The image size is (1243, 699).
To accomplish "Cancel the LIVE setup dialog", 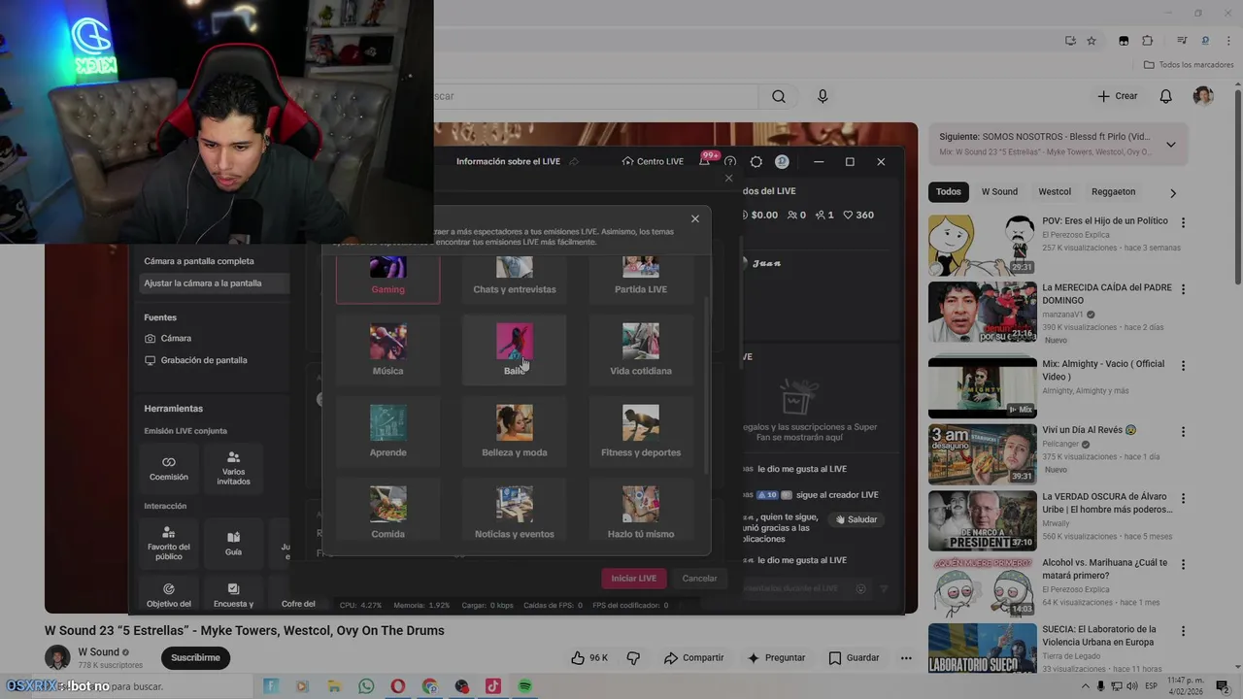I will 699,578.
